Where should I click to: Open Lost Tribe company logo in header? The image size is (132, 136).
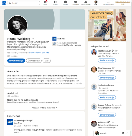54,39
